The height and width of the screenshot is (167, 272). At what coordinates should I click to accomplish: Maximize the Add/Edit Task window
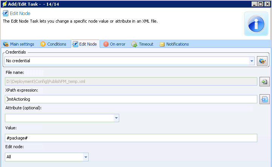[x=261, y=4]
